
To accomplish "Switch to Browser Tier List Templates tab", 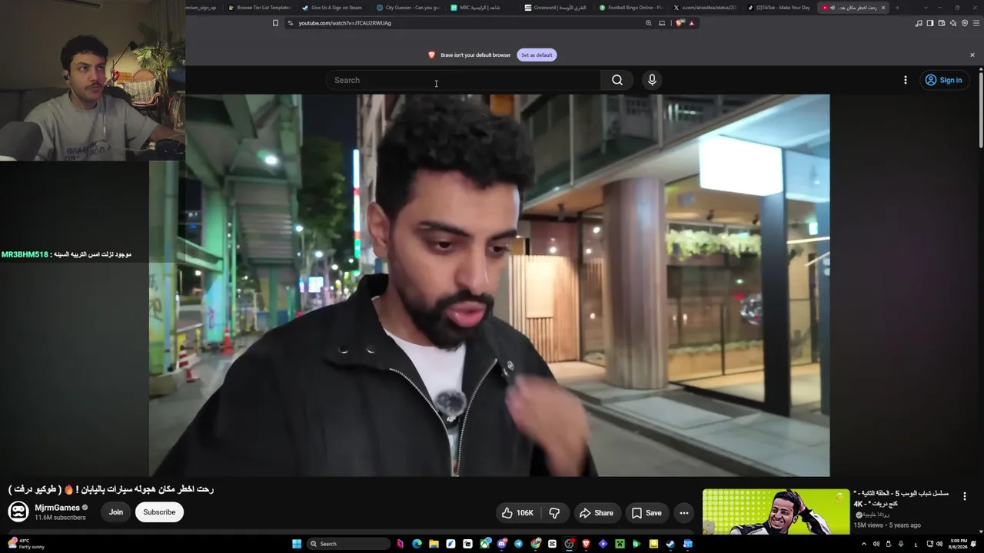I will [x=259, y=8].
